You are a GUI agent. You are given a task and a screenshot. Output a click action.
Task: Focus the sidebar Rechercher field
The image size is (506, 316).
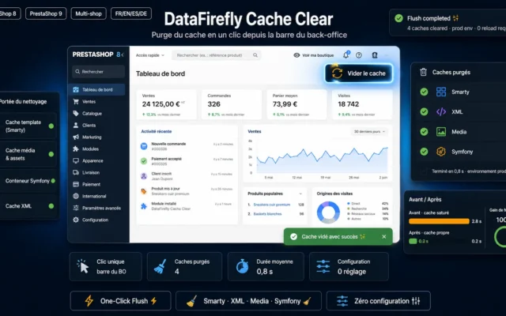(x=98, y=72)
